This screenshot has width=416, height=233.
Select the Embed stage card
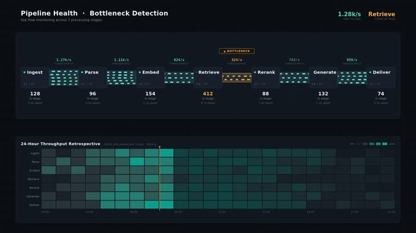[x=150, y=78]
